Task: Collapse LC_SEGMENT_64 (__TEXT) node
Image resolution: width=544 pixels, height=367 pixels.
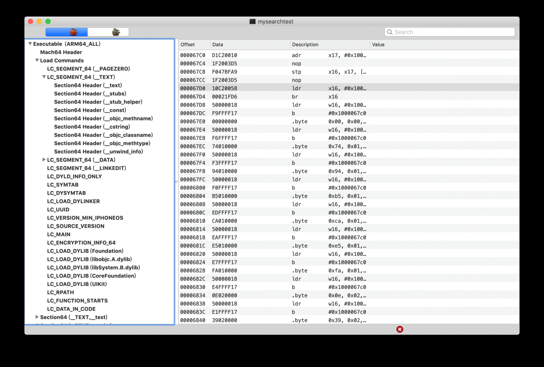Action: [x=44, y=77]
